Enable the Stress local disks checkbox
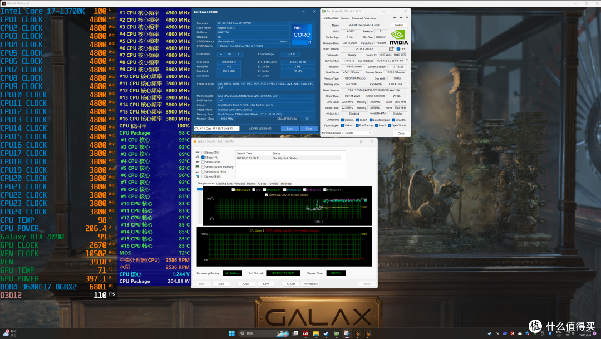This screenshot has height=339, width=601. [203, 172]
